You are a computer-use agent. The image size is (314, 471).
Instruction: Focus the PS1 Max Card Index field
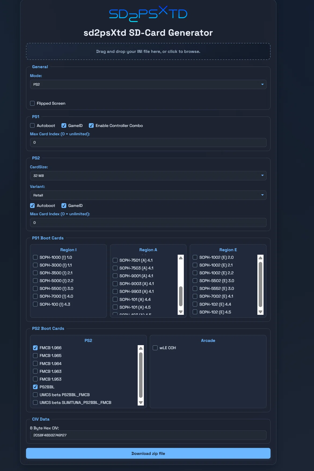148,143
